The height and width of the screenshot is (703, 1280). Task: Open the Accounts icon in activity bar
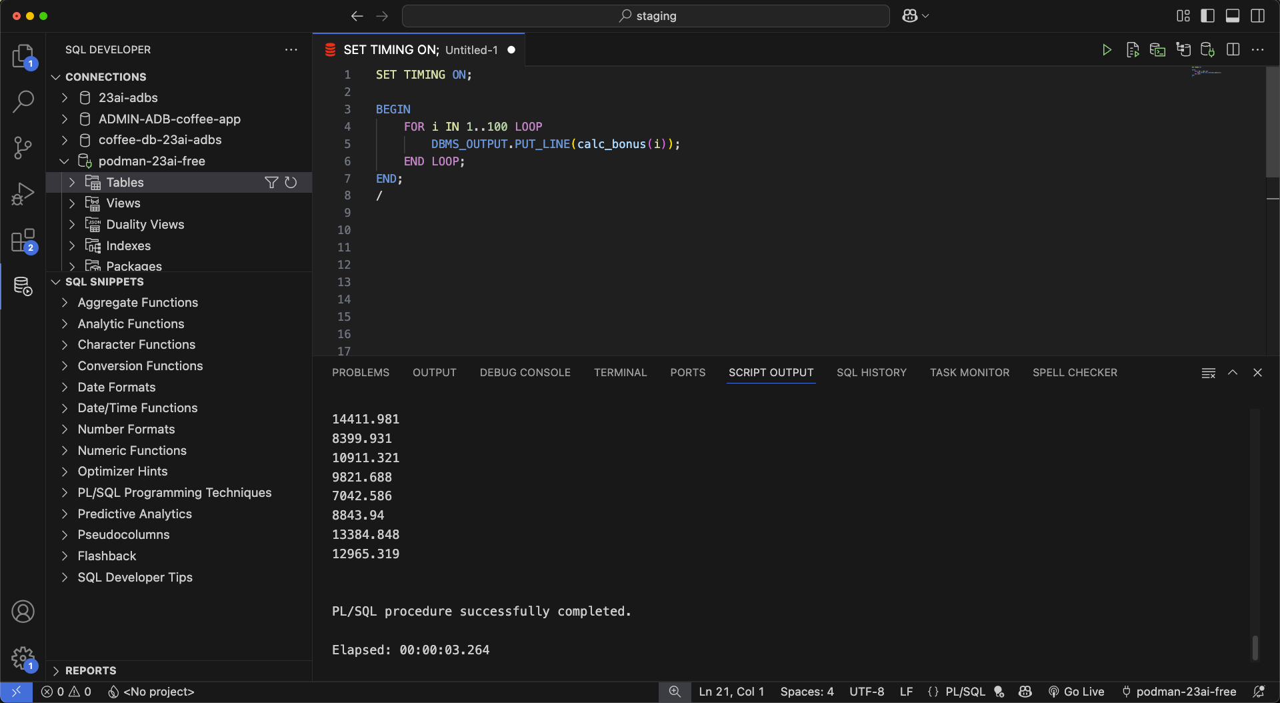tap(23, 611)
